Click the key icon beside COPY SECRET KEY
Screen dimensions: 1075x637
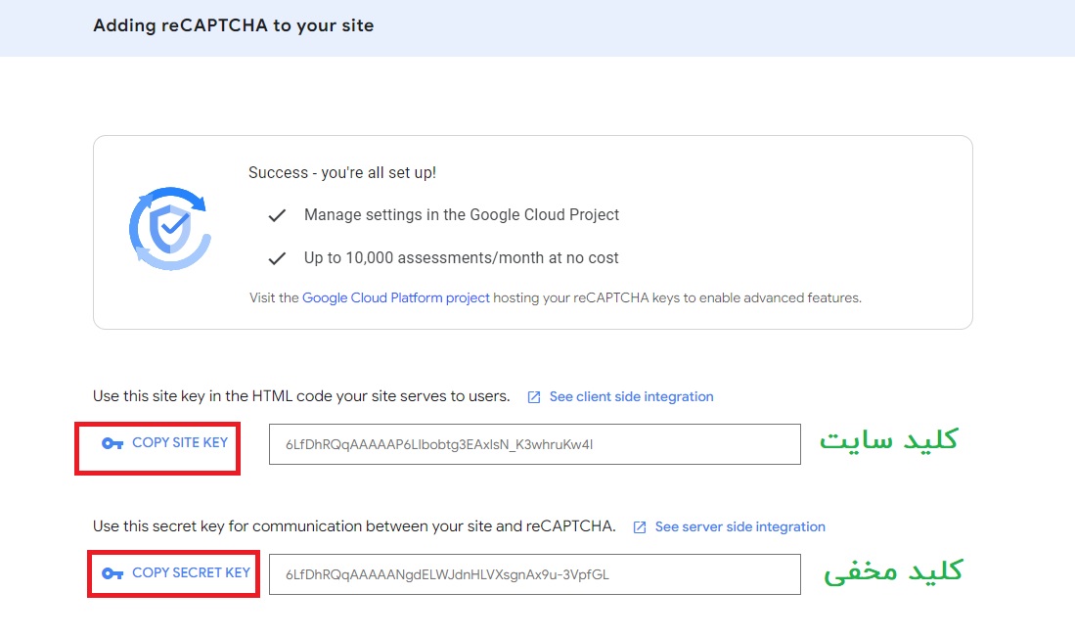coord(112,573)
